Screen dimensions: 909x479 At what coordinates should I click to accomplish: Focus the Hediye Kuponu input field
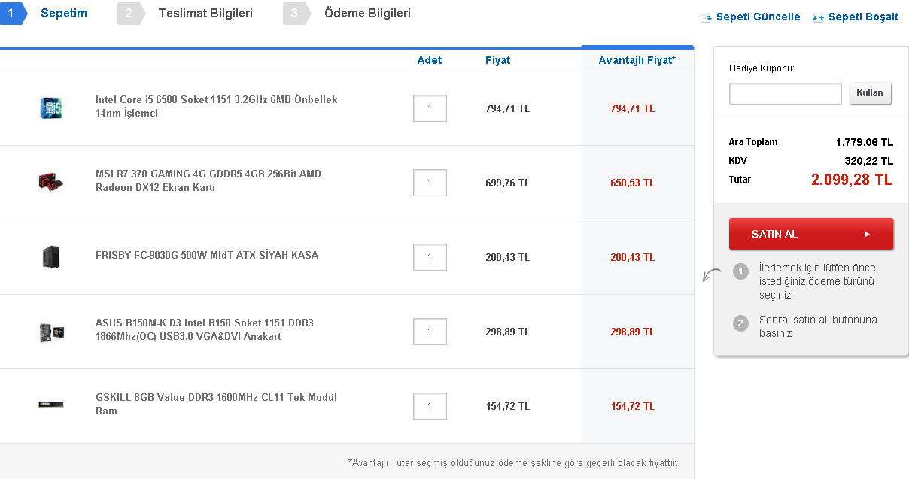click(785, 93)
